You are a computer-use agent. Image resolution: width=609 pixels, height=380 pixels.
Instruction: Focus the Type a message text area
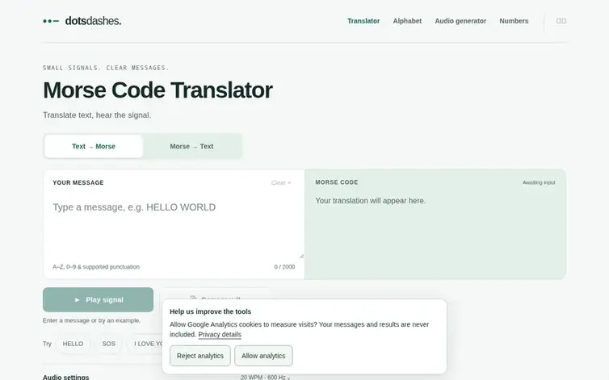(x=174, y=227)
